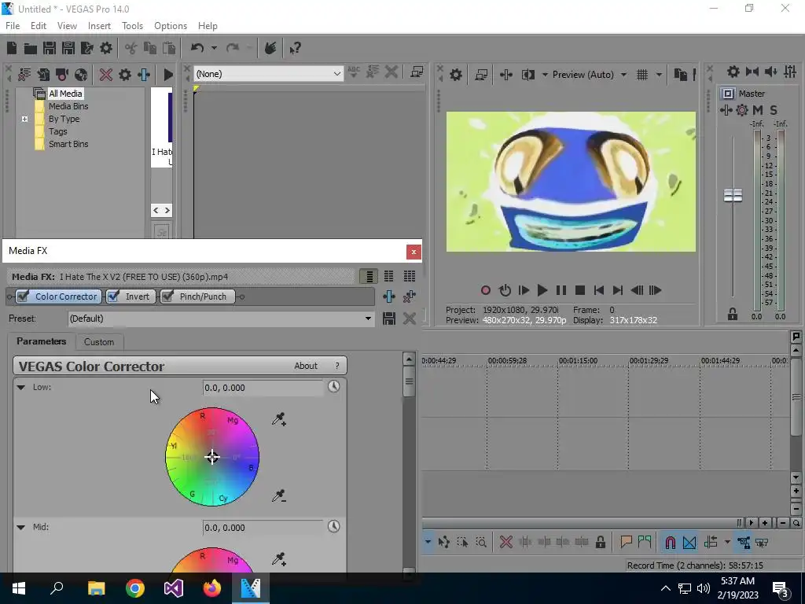Click the Video Output FX icon in preview toolbar
Image resolution: width=805 pixels, height=604 pixels.
click(506, 75)
